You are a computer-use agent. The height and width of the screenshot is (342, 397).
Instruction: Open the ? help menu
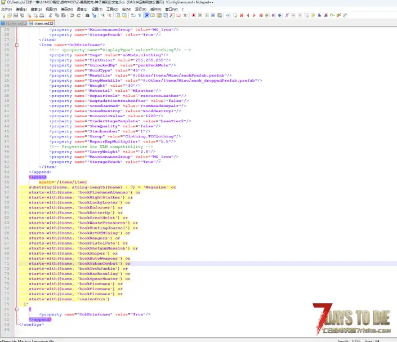(x=182, y=9)
